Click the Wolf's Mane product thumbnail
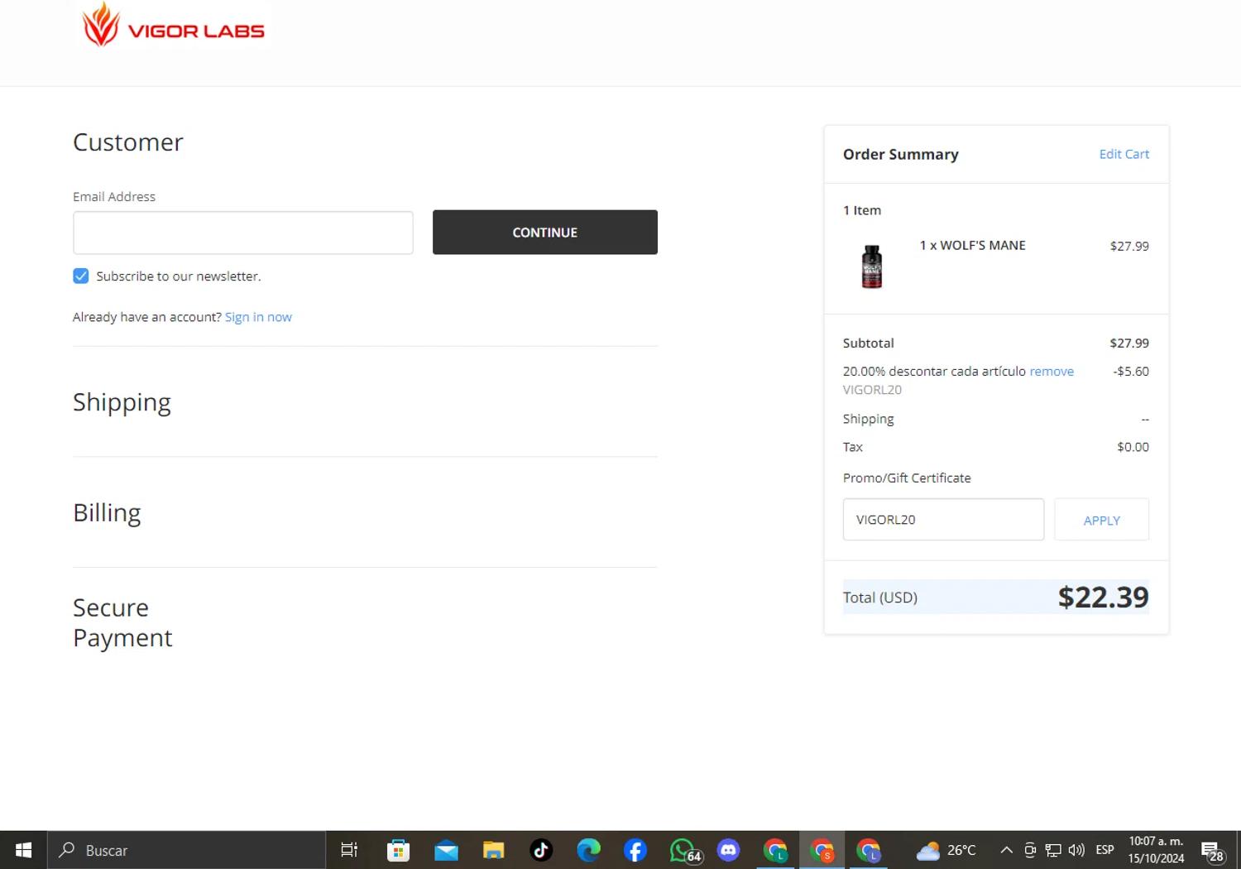The height and width of the screenshot is (869, 1241). tap(872, 266)
